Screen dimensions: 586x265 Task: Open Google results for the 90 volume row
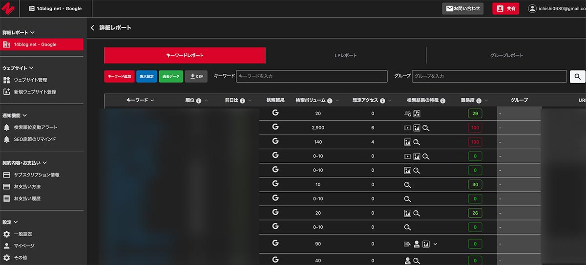[x=275, y=243]
